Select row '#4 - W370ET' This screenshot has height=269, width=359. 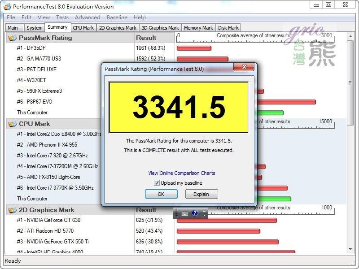click(31, 80)
